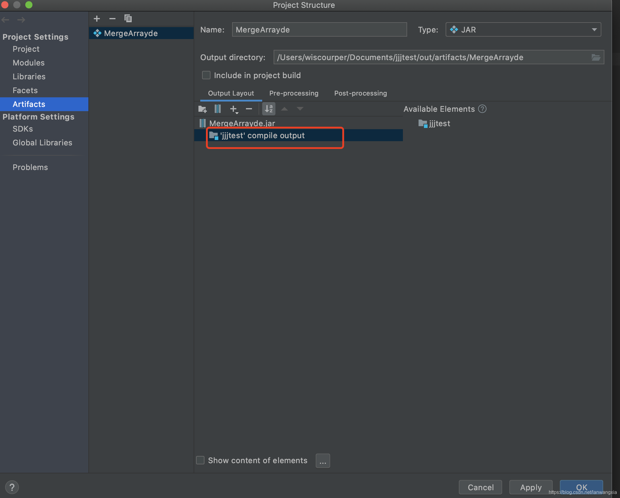Open the ellipsis options button near Show content
This screenshot has width=620, height=498.
[x=323, y=461]
